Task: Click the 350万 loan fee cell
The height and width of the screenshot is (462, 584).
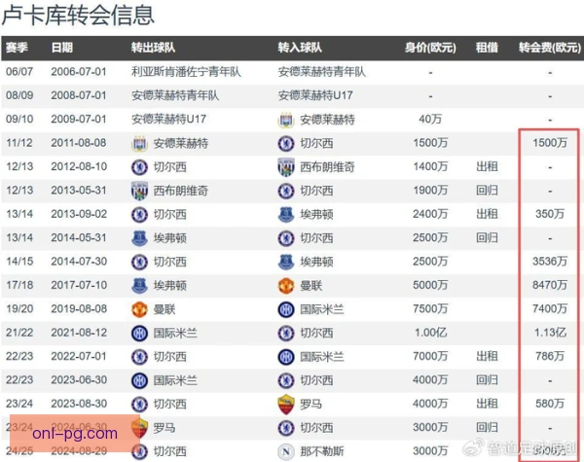Action: (550, 214)
